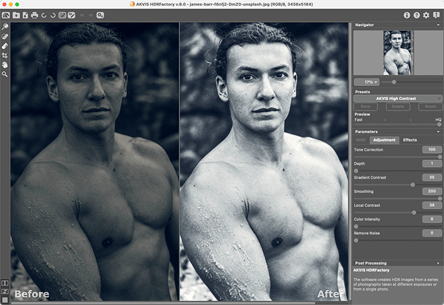Toggle before/after split view mode button

[5, 283]
